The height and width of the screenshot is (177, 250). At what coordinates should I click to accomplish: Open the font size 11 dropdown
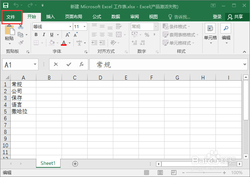[x=84, y=27]
